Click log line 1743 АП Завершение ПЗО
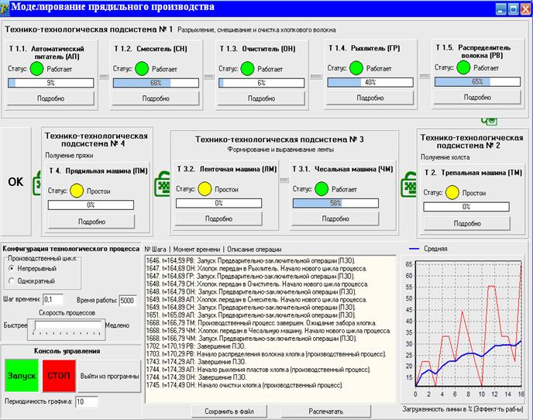The width and height of the screenshot is (533, 420). (196, 362)
